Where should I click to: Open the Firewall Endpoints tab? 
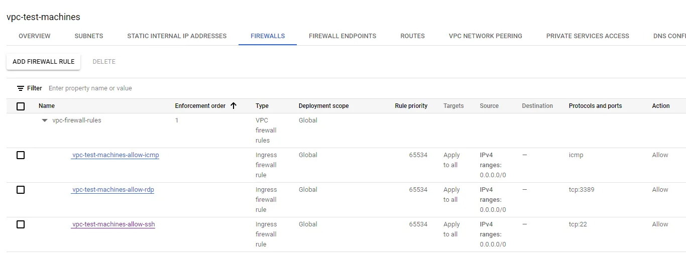(342, 36)
